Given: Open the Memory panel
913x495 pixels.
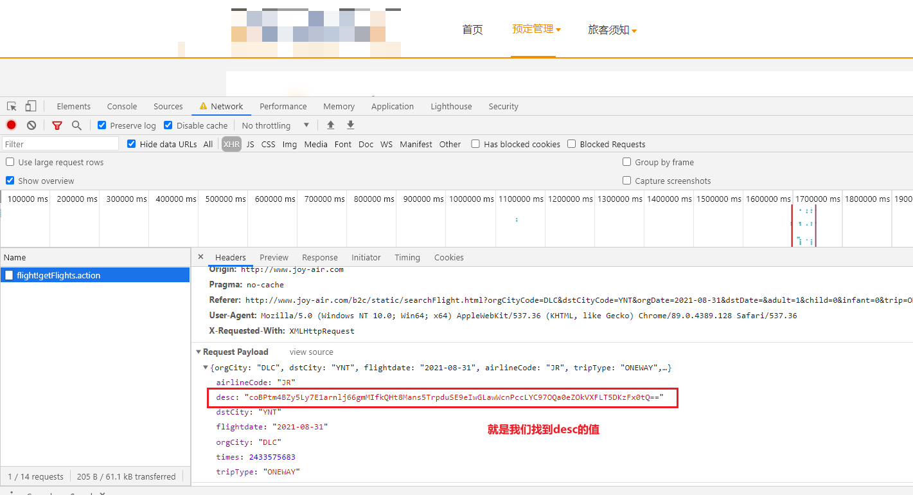Looking at the screenshot, I should 339,106.
